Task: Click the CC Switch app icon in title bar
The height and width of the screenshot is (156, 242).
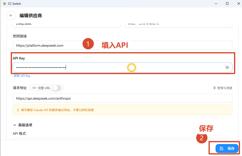Action: (x=5, y=3)
